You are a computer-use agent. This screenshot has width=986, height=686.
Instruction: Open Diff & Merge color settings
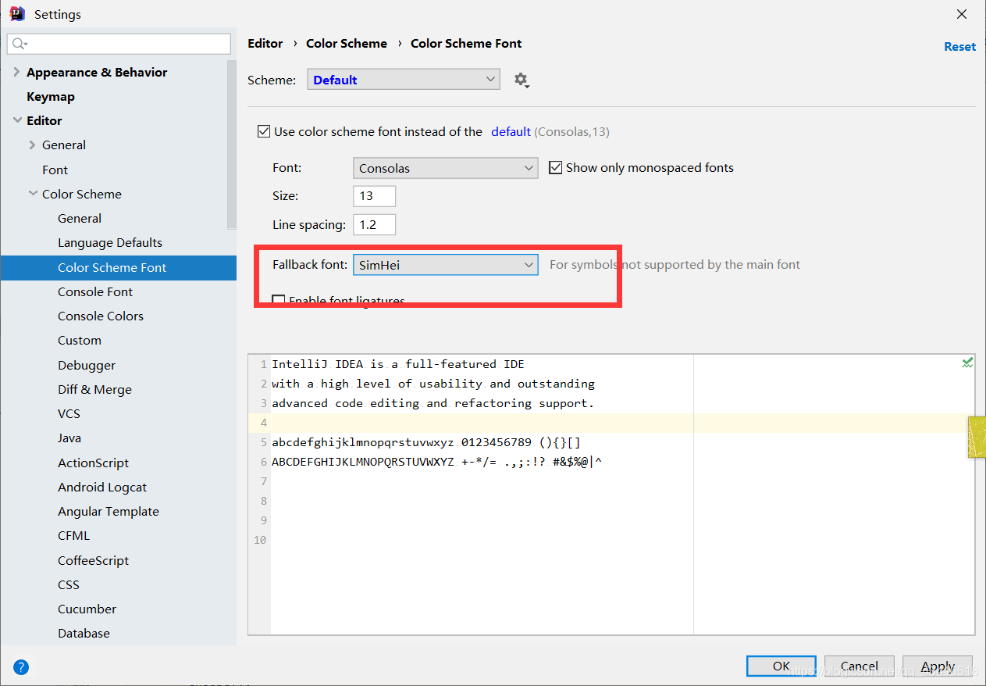click(94, 389)
